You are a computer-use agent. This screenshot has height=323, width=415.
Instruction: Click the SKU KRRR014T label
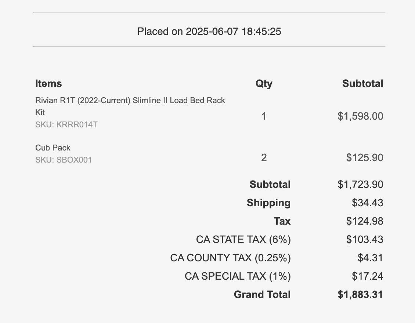tap(66, 124)
